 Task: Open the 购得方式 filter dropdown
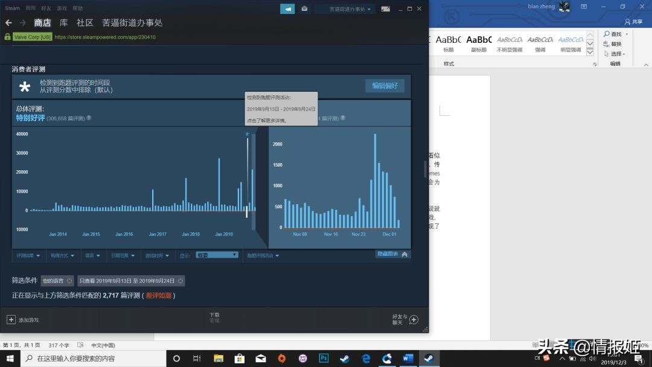pos(62,255)
